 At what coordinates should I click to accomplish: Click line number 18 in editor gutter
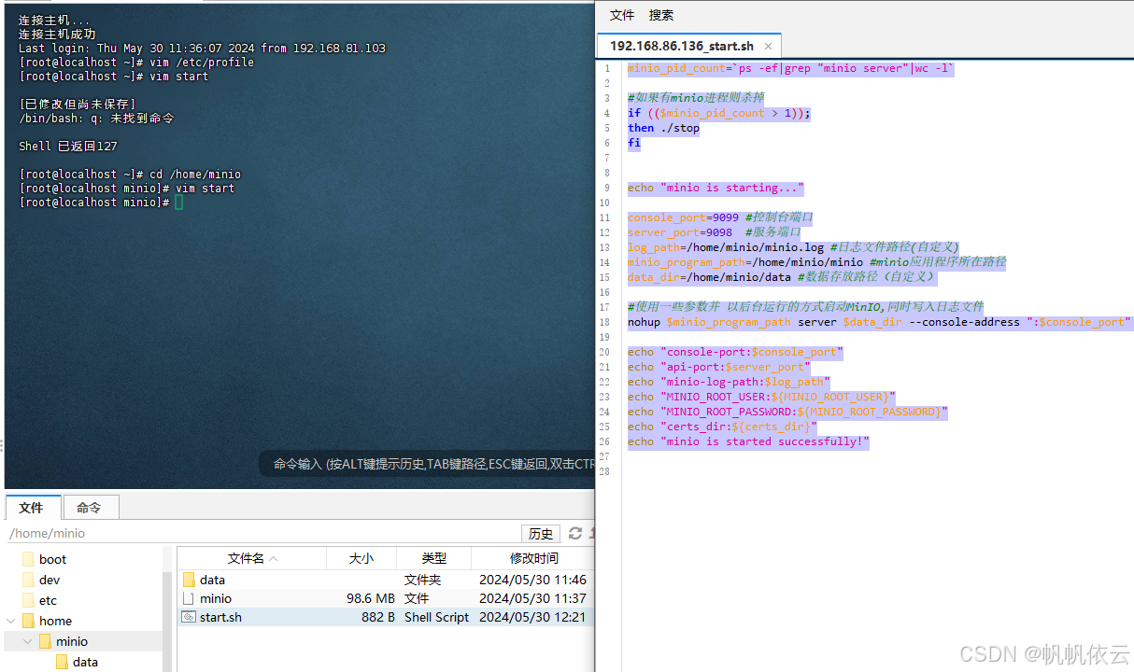pos(605,322)
